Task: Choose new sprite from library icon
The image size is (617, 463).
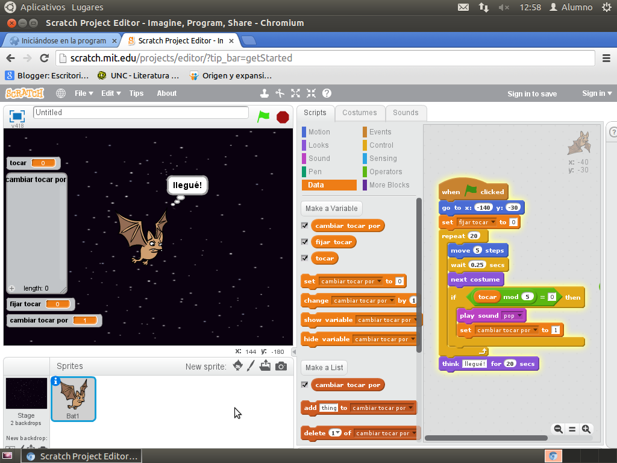Action: (x=237, y=366)
